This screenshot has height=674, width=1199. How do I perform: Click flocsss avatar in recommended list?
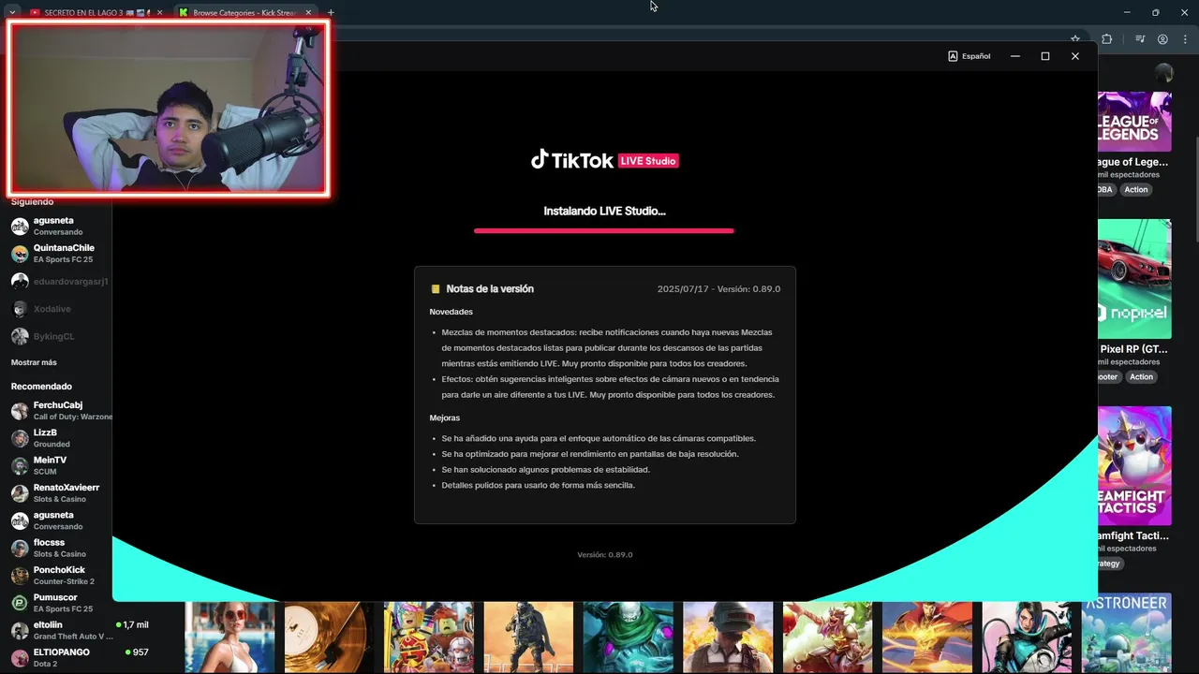(x=20, y=549)
